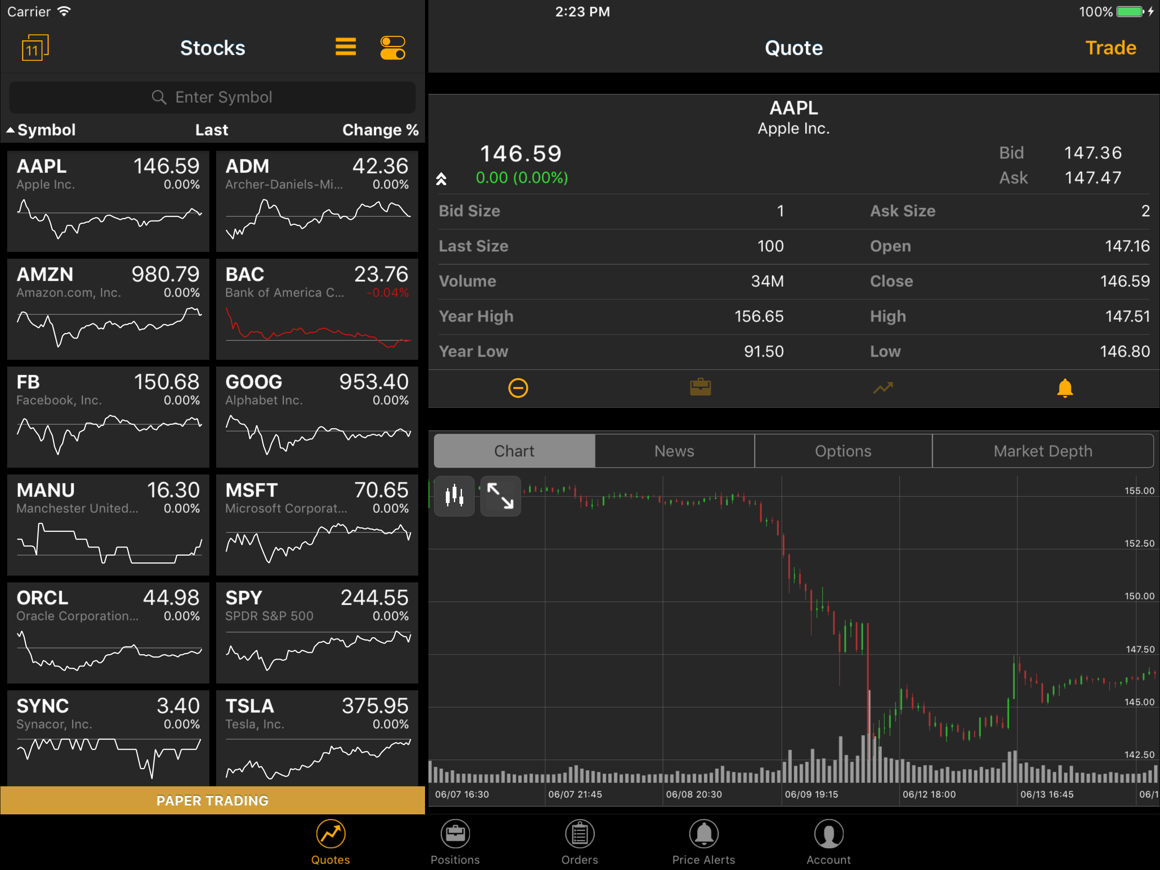Collapse quote details with double chevron

pos(441,179)
